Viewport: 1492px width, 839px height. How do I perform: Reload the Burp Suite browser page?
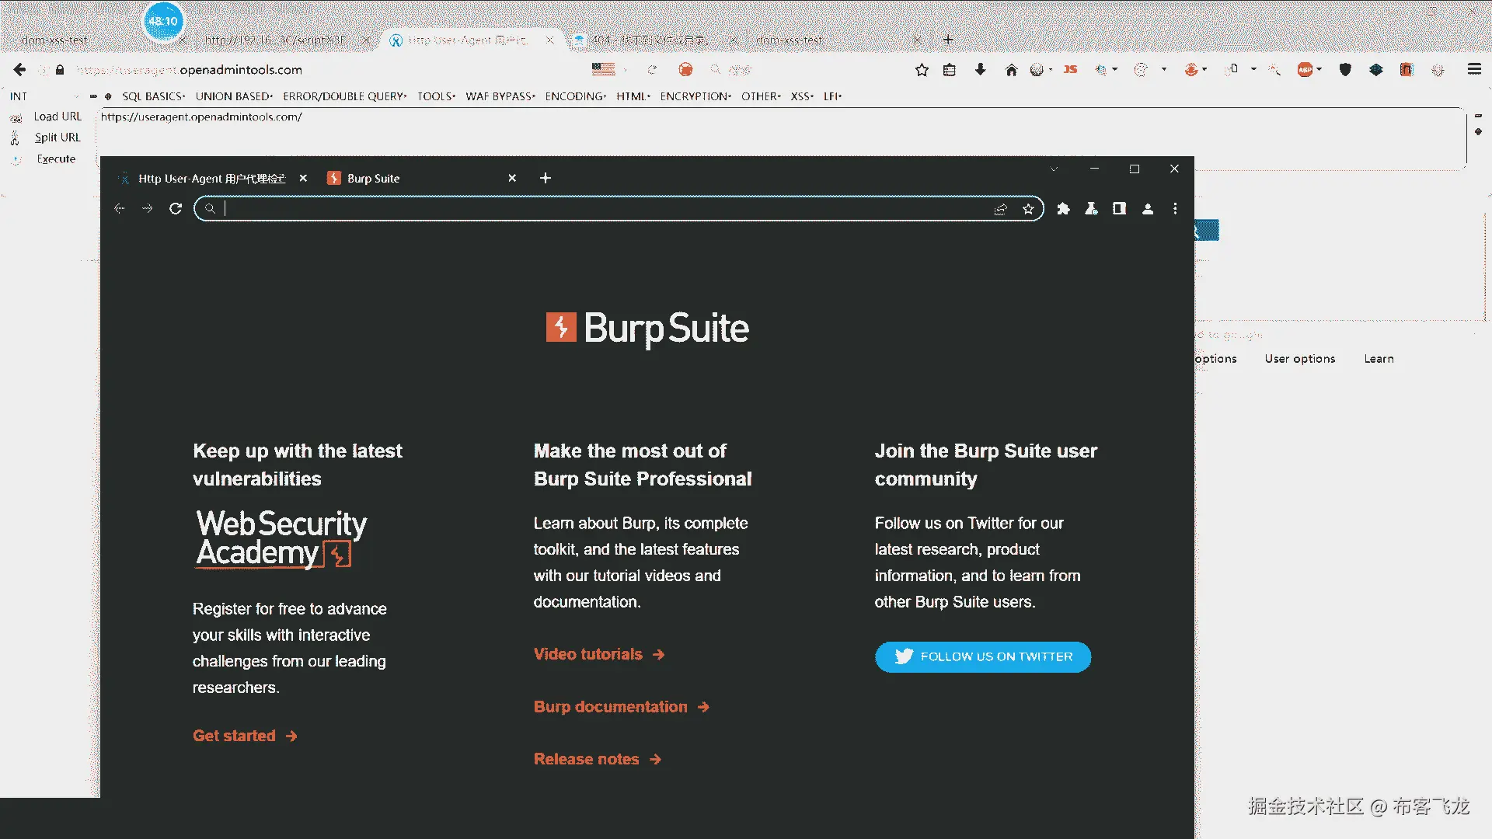click(176, 209)
